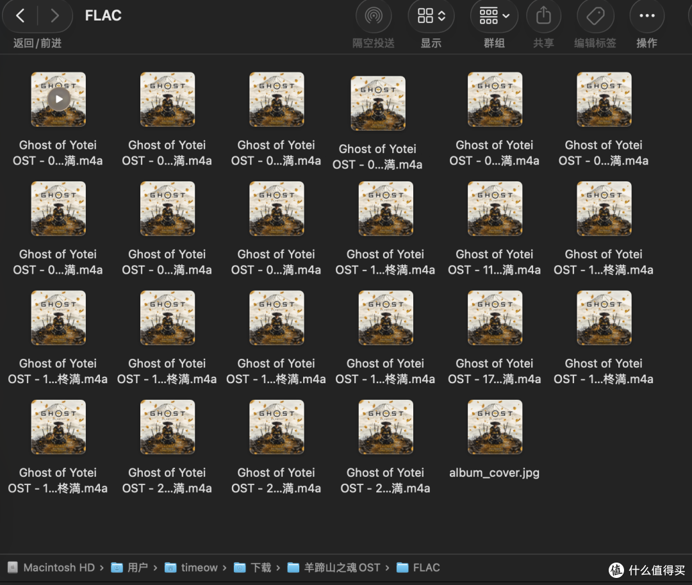
Task: Click the file name OST - 17...満.m4a
Action: pyautogui.click(x=494, y=371)
